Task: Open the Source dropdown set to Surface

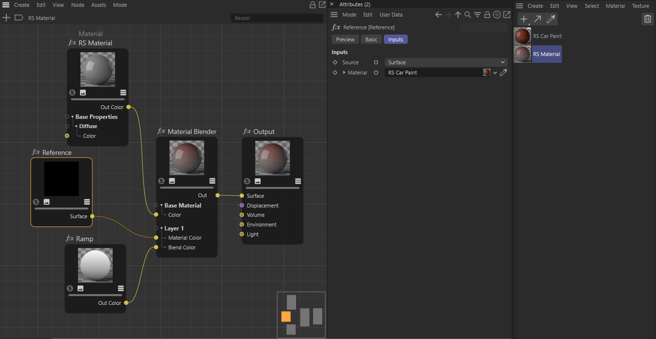Action: (x=446, y=62)
